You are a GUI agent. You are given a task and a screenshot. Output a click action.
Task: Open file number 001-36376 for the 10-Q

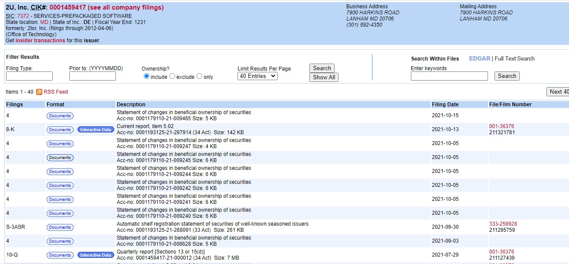coord(501,252)
